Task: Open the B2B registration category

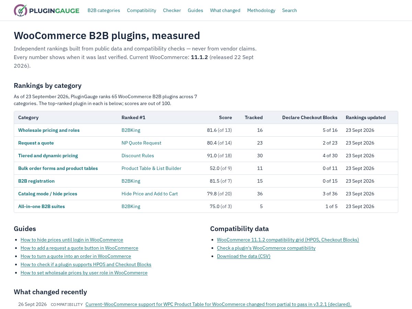Action: pos(36,181)
